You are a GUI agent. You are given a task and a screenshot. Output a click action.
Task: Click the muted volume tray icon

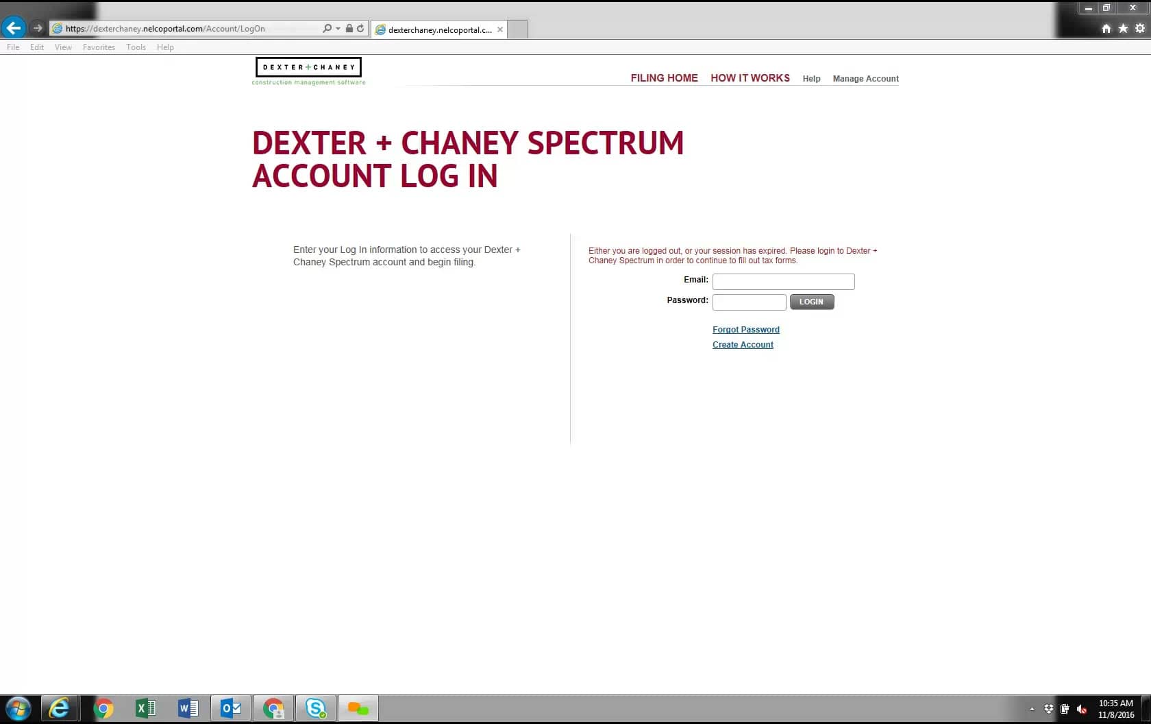[1082, 709]
